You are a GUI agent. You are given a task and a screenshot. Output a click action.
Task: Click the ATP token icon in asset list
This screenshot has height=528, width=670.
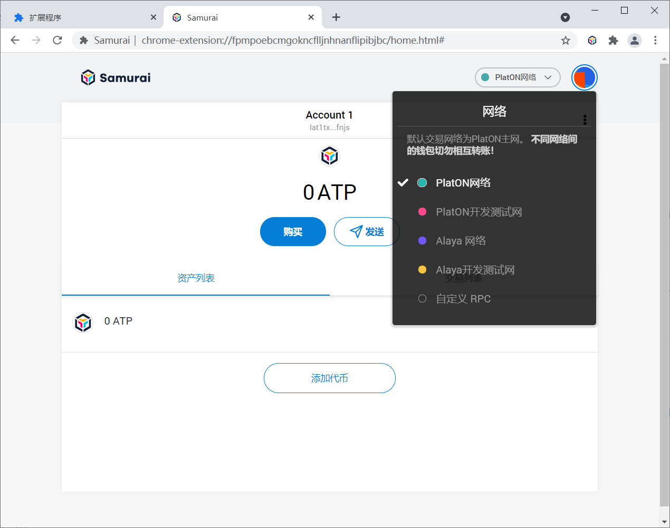pos(83,322)
